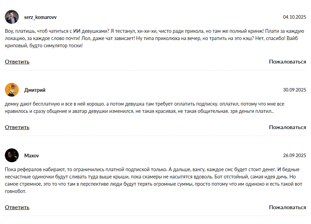
Task: Click the 04.10.2025 comment date
Action: click(294, 17)
